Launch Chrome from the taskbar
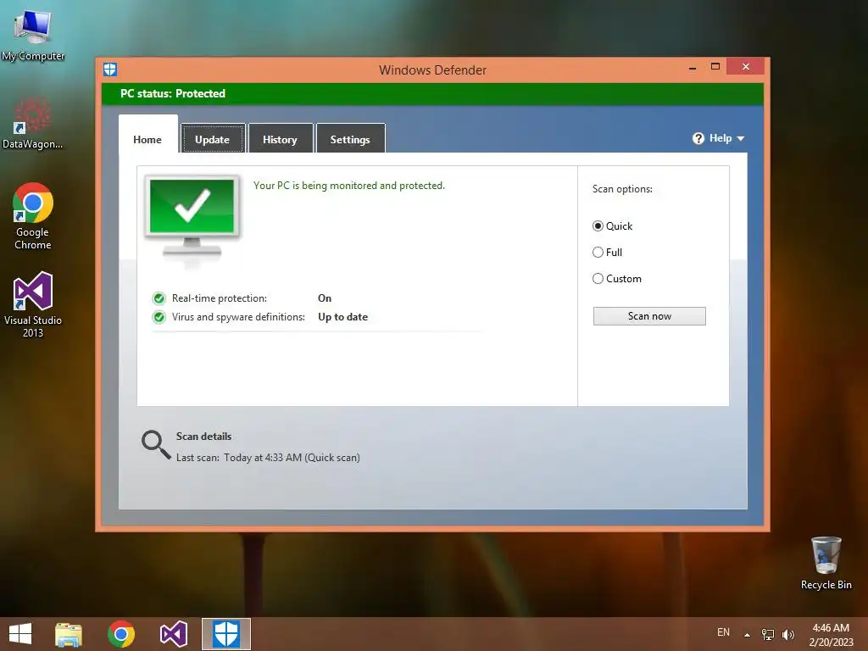Screen dimensions: 868x651 click(121, 634)
